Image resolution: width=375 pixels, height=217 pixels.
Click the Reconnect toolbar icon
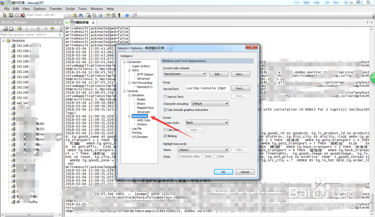16,15
